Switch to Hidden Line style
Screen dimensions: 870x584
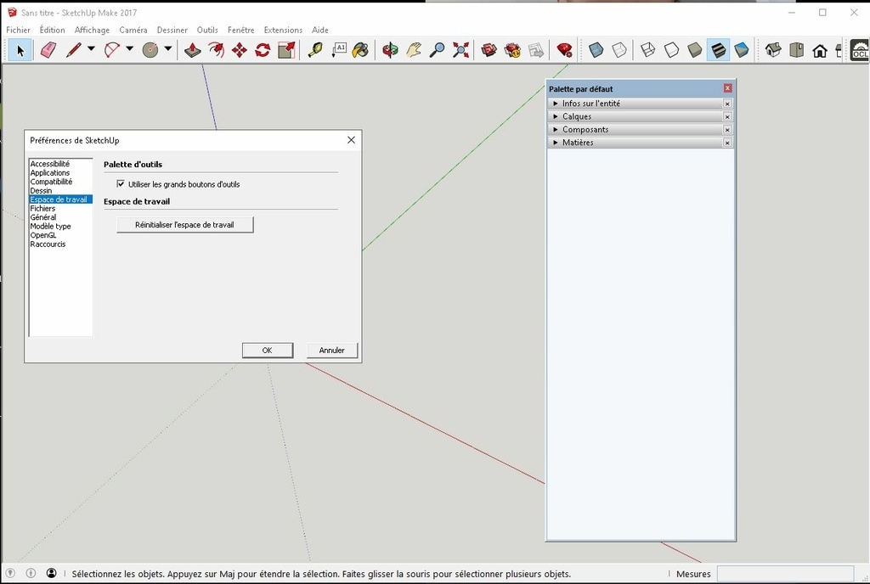[671, 50]
